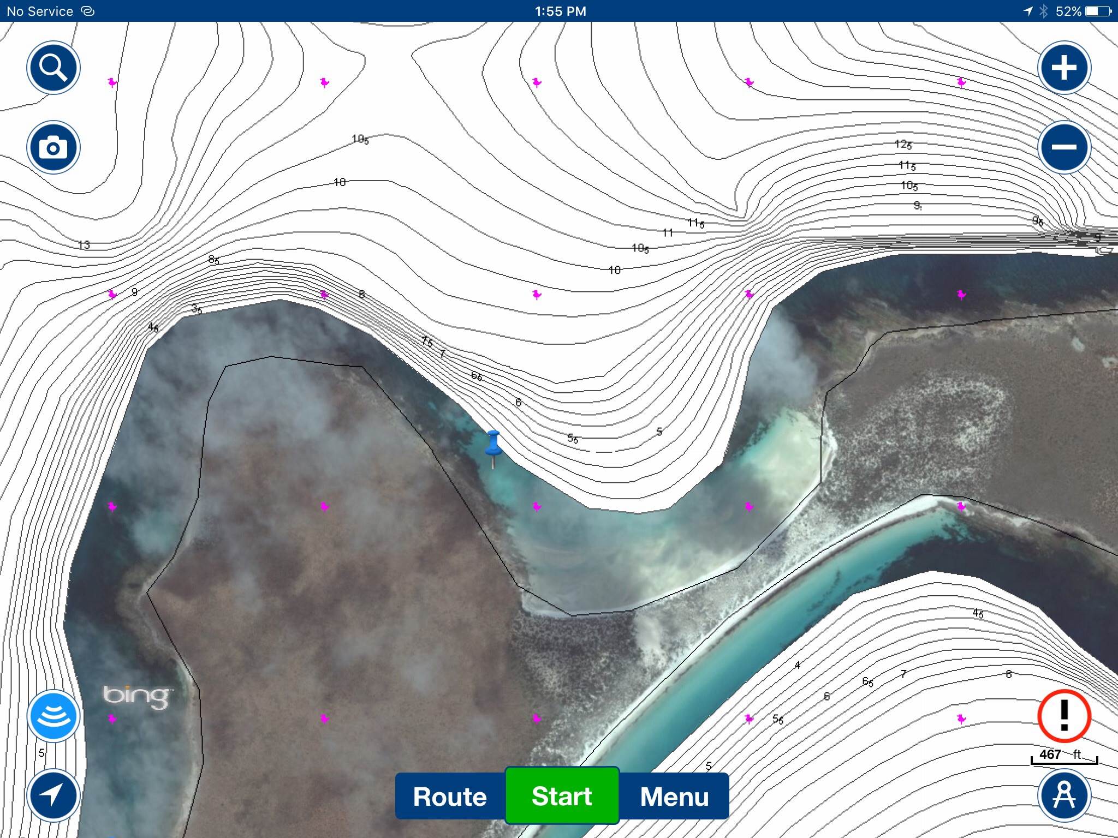Tap the No Service status text

[40, 11]
